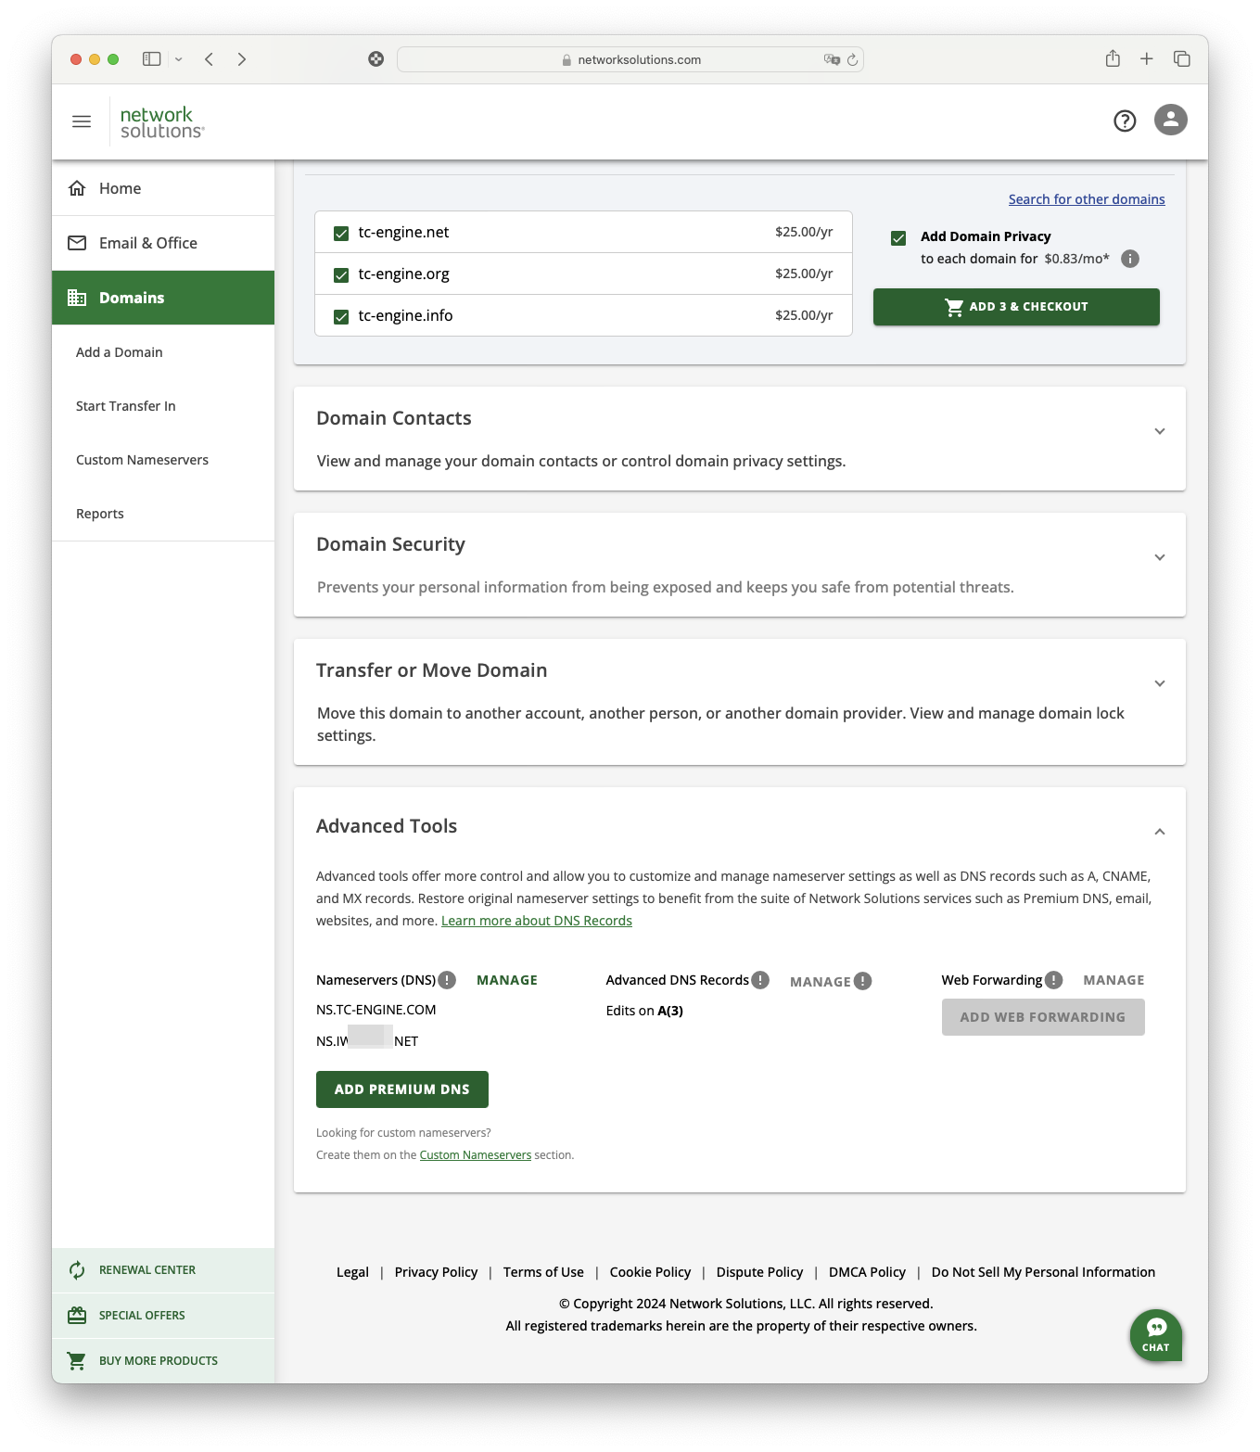Click the Network Solutions logo

pos(162,122)
